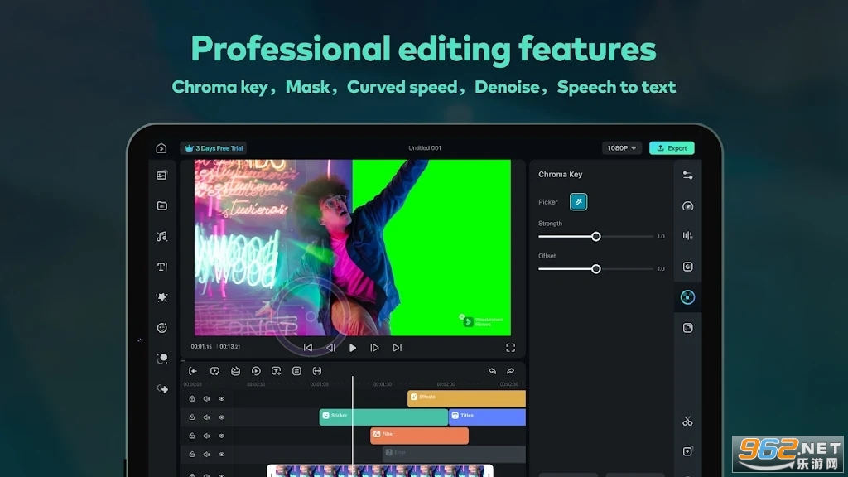Select the highlighted Chroma Key circle icon
The image size is (848, 477).
[687, 297]
